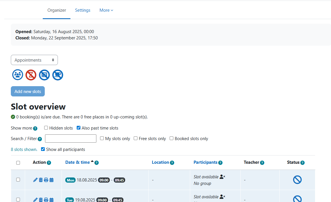Delete the Mon 18.08.2025 slot via trash icon

(41, 180)
